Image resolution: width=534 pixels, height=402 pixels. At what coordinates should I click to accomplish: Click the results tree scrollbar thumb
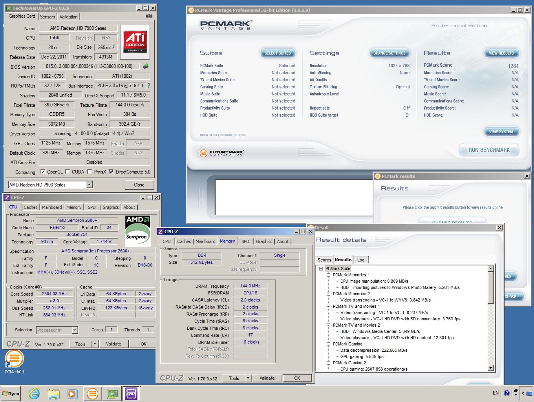490,287
